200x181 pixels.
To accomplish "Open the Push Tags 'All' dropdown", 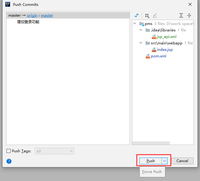I will (54, 151).
